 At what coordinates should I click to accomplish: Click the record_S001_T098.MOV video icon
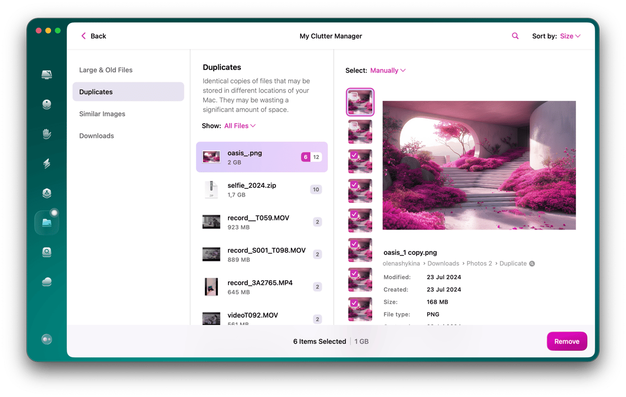tap(211, 254)
